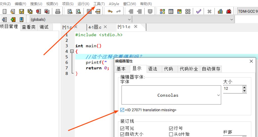This screenshot has height=137, width=258.
Task: Uncheck the 行号 line numbers checkbox
Action: [x=171, y=128]
